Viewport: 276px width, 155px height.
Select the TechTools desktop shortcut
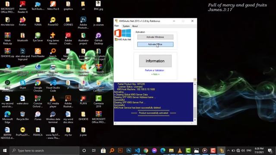[x=38, y=6]
